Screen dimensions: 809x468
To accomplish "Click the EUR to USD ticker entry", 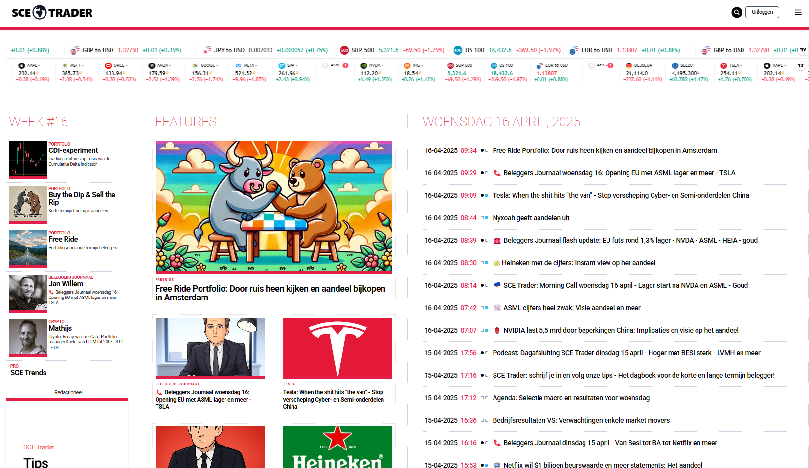I will pos(625,50).
